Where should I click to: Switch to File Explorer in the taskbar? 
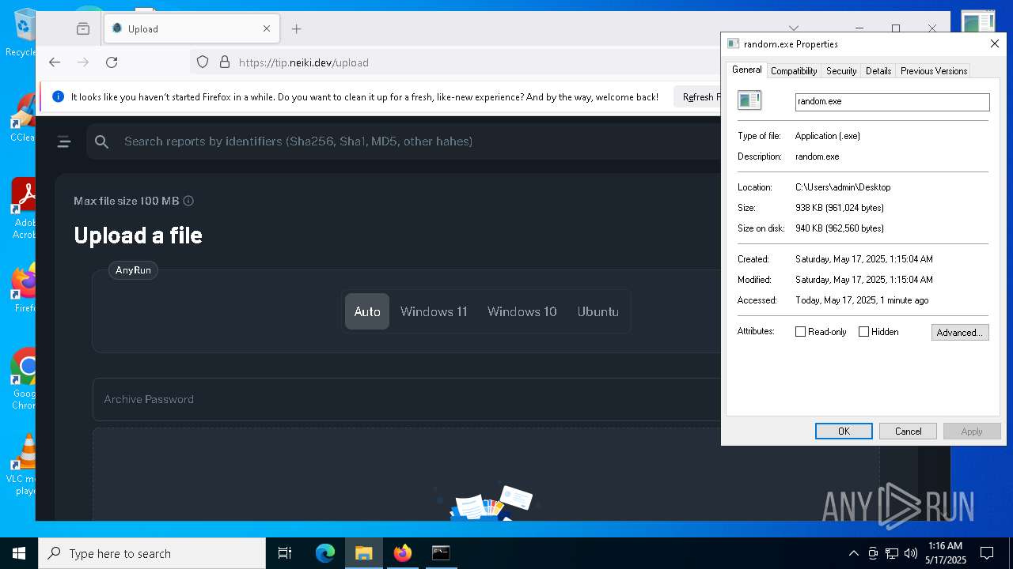tap(363, 553)
